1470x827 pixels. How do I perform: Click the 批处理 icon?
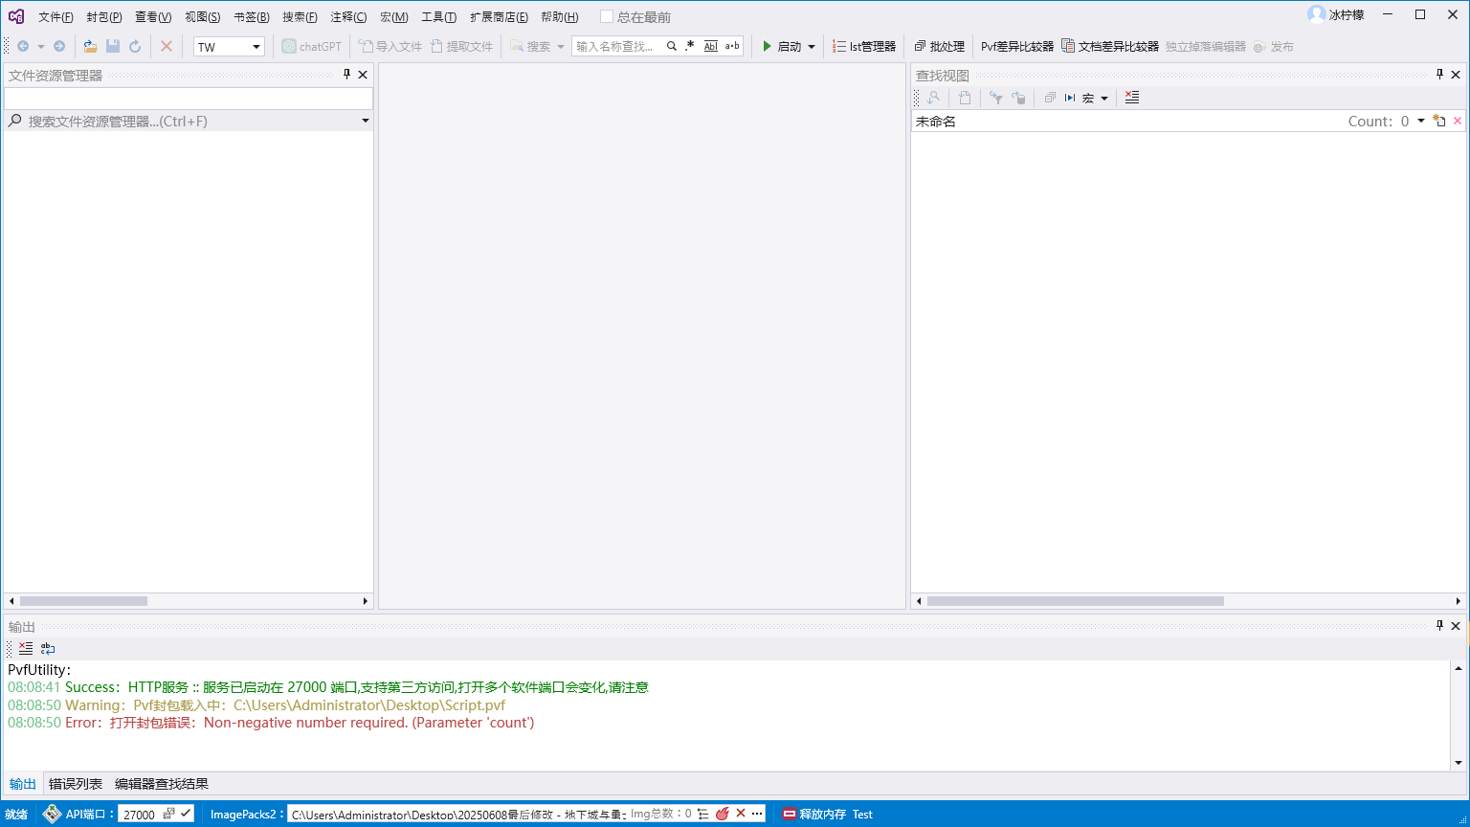(x=939, y=46)
